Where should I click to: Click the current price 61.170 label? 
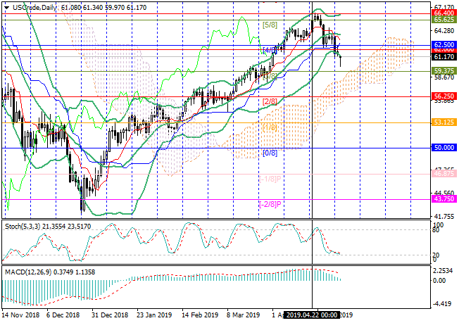[x=443, y=57]
